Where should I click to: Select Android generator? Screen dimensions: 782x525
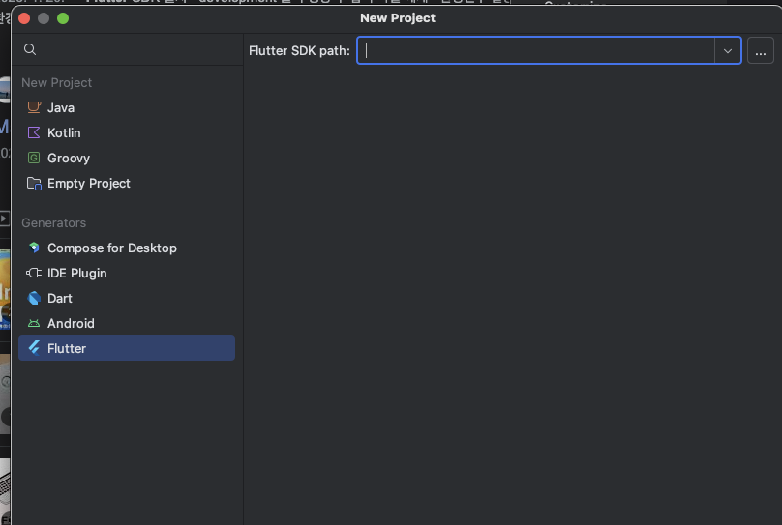127,323
